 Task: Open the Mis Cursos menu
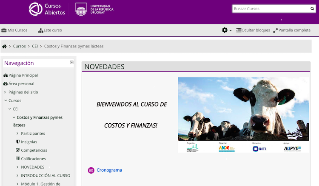point(17,30)
